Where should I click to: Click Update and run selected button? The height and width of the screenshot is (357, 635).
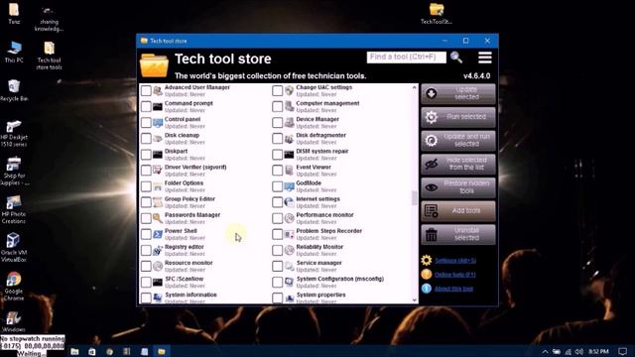pyautogui.click(x=458, y=141)
